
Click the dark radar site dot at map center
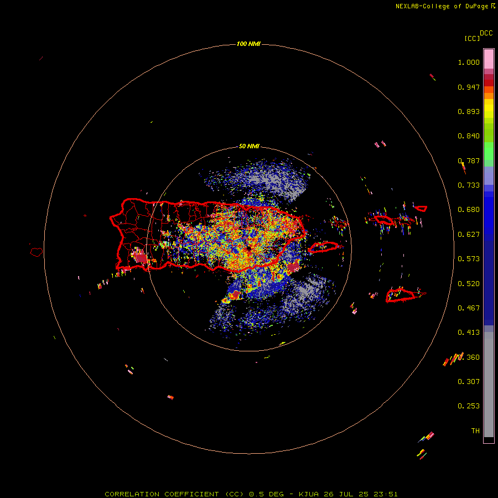[x=248, y=248]
